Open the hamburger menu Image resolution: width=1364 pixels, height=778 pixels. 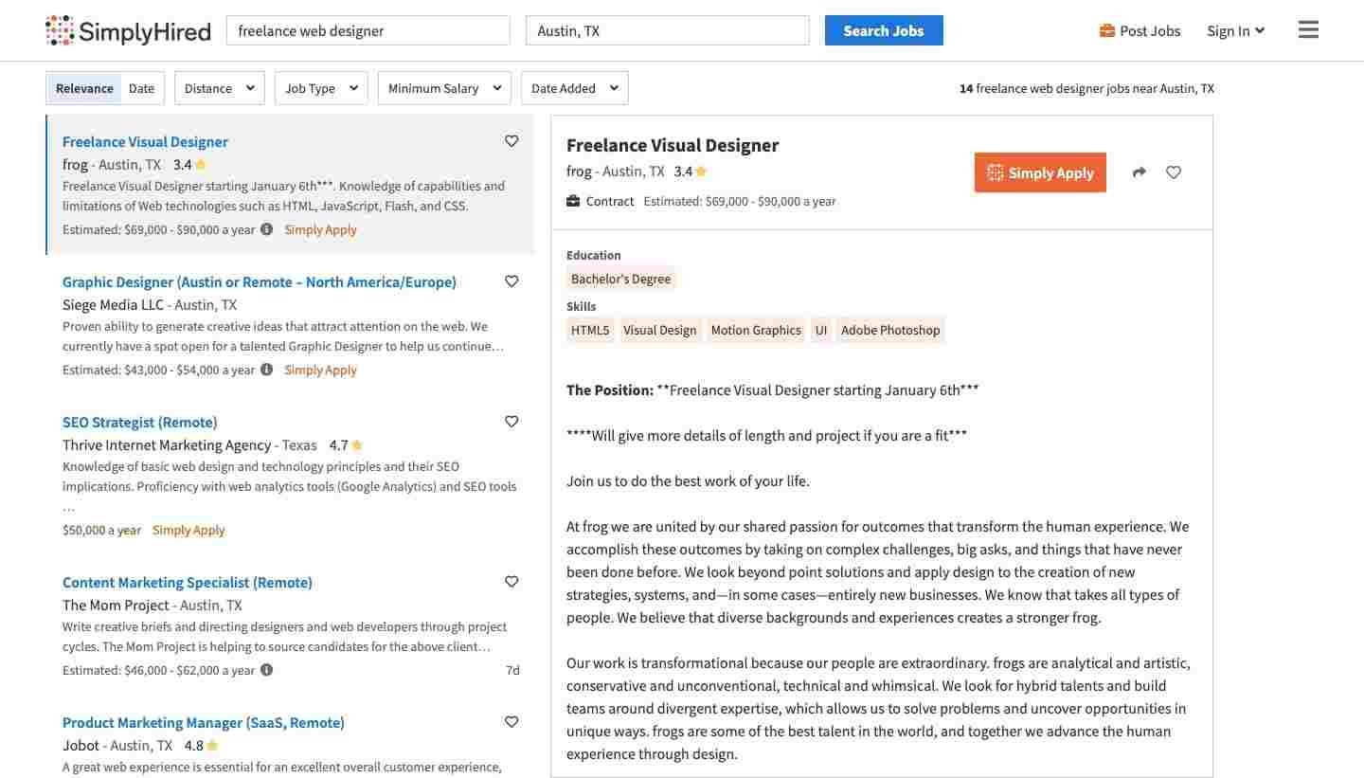(1308, 30)
